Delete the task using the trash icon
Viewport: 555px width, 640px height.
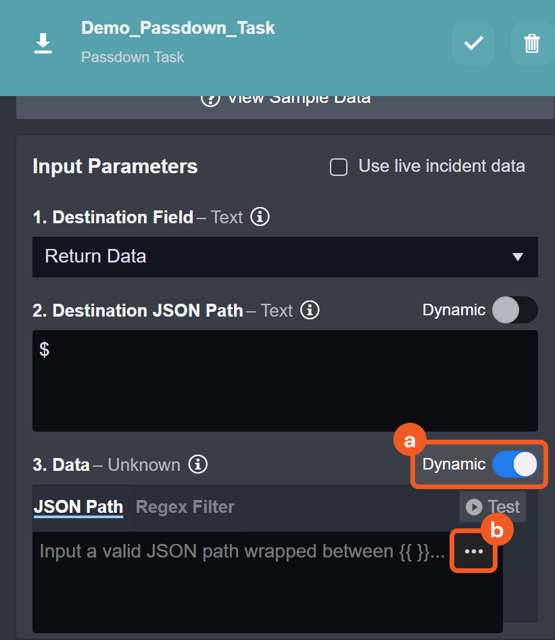pyautogui.click(x=532, y=43)
